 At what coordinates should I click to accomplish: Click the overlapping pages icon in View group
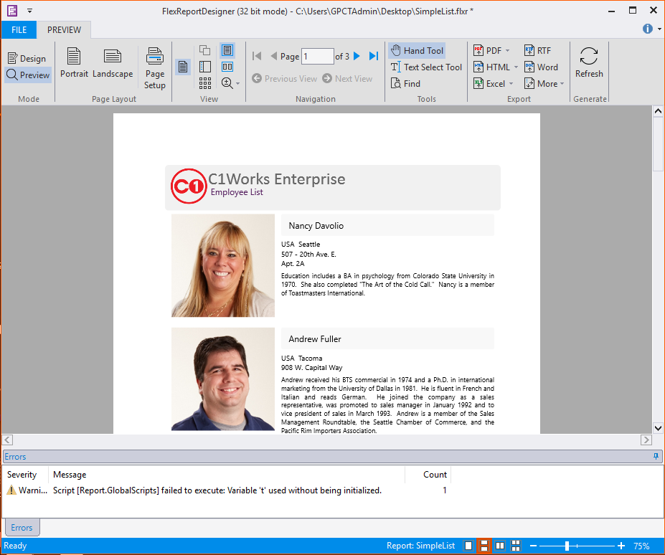click(x=205, y=50)
